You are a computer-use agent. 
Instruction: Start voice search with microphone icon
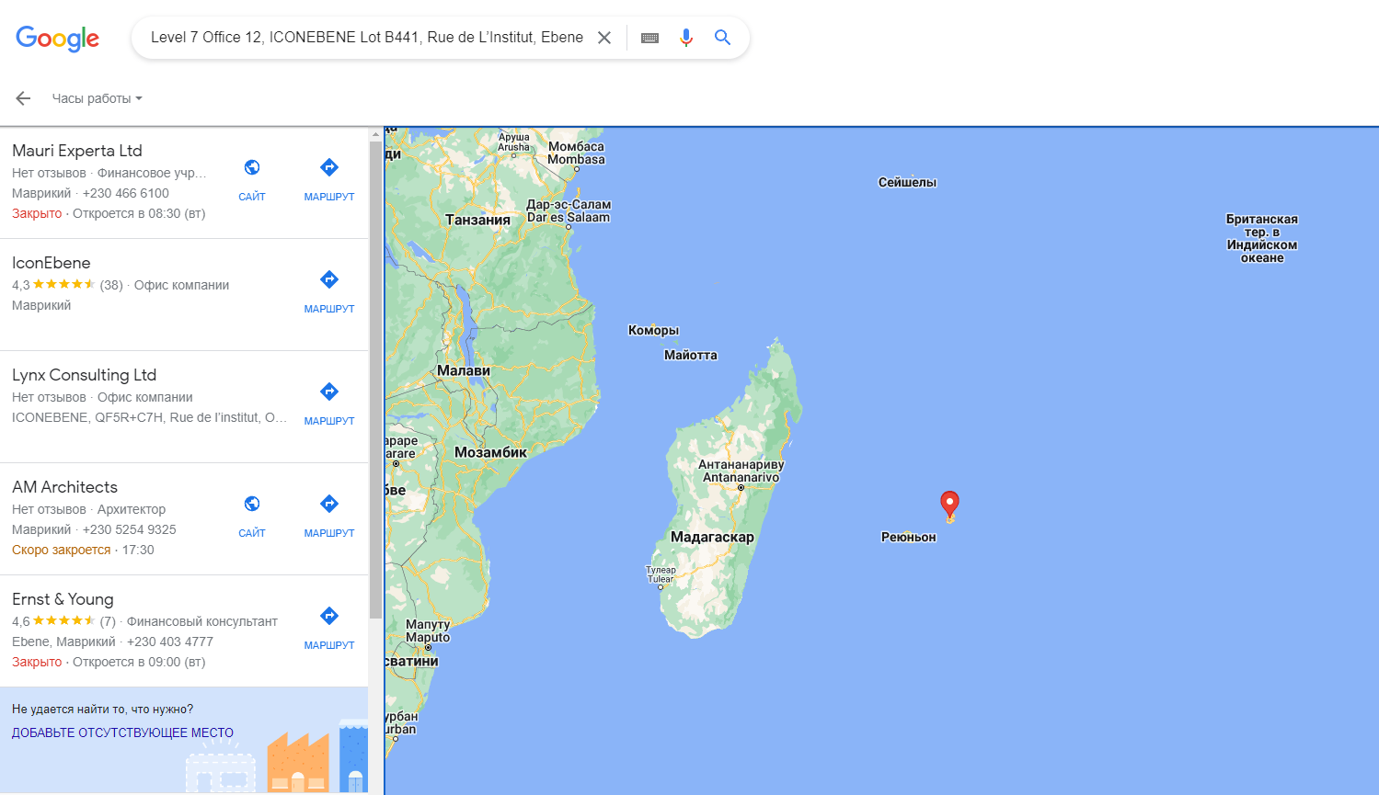[x=686, y=38]
